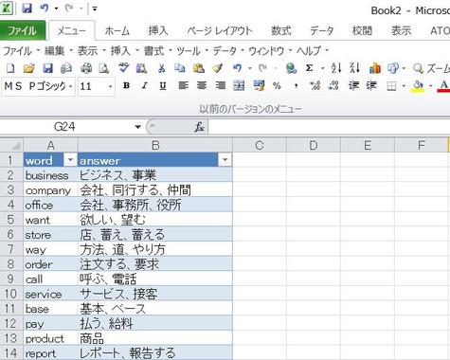Screen dimensions: 450x360
Task: Toggle Underline formatting
Action: click(x=163, y=86)
